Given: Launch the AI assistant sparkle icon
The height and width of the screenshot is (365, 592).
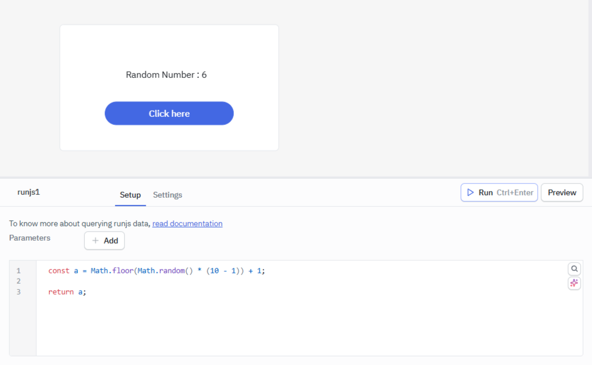Looking at the screenshot, I should [x=574, y=283].
